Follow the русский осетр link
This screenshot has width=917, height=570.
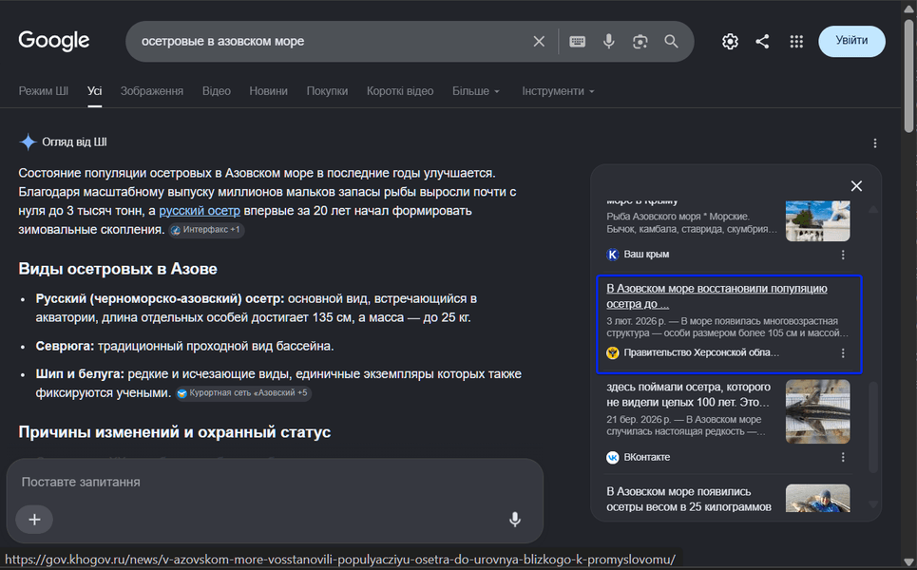tap(200, 211)
